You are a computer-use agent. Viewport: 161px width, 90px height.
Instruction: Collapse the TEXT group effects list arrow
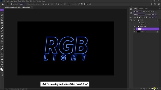tap(159, 20)
